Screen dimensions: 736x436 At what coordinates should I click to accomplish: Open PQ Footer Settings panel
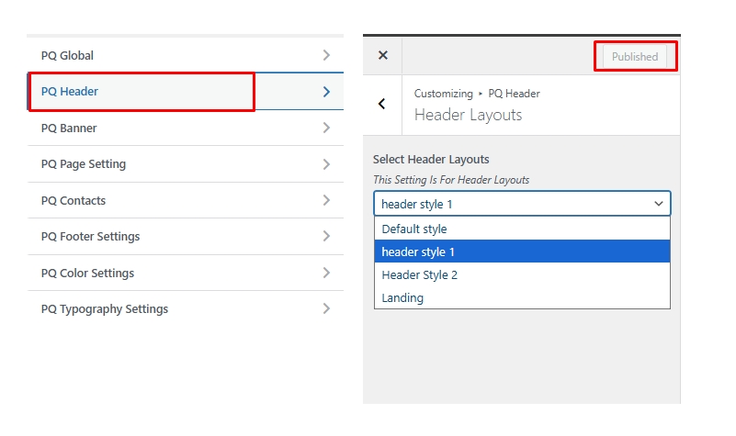pyautogui.click(x=91, y=237)
